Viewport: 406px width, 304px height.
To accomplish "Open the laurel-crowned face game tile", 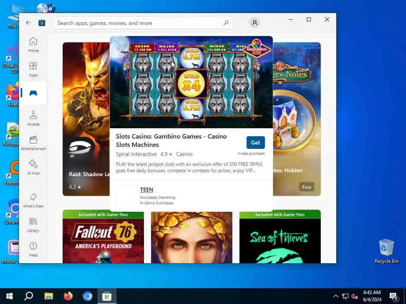I will tap(192, 237).
